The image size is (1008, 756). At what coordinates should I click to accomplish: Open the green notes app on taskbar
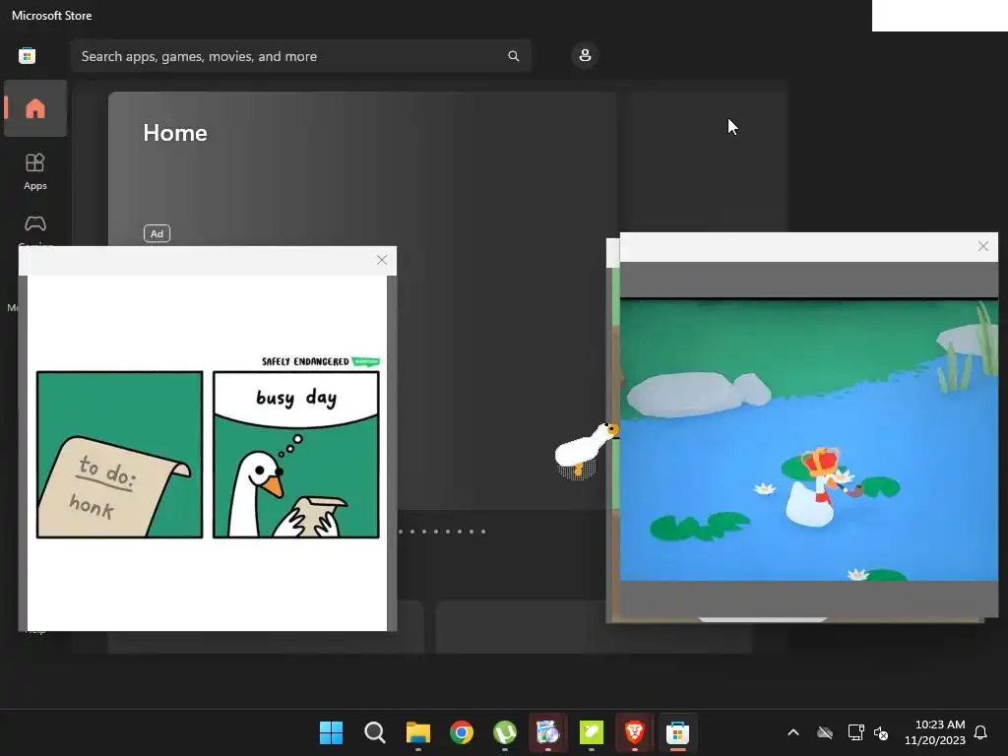coord(592,732)
